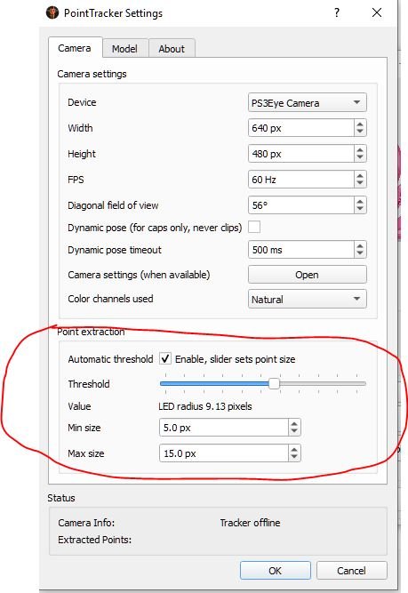Viewport: 408px width, 593px height.
Task: Increase Min size spinner value
Action: [294, 423]
